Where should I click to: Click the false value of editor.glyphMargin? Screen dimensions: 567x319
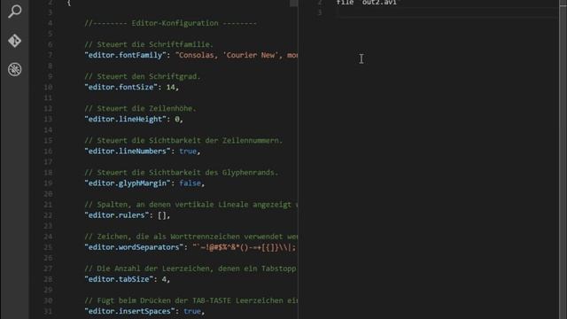pyautogui.click(x=190, y=183)
